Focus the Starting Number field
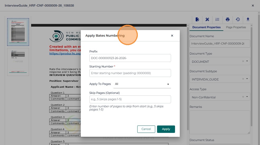The width and height of the screenshot is (260, 145). pos(130,73)
